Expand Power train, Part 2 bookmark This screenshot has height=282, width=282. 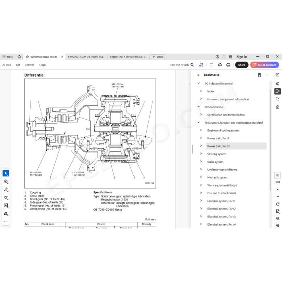pos(201,146)
